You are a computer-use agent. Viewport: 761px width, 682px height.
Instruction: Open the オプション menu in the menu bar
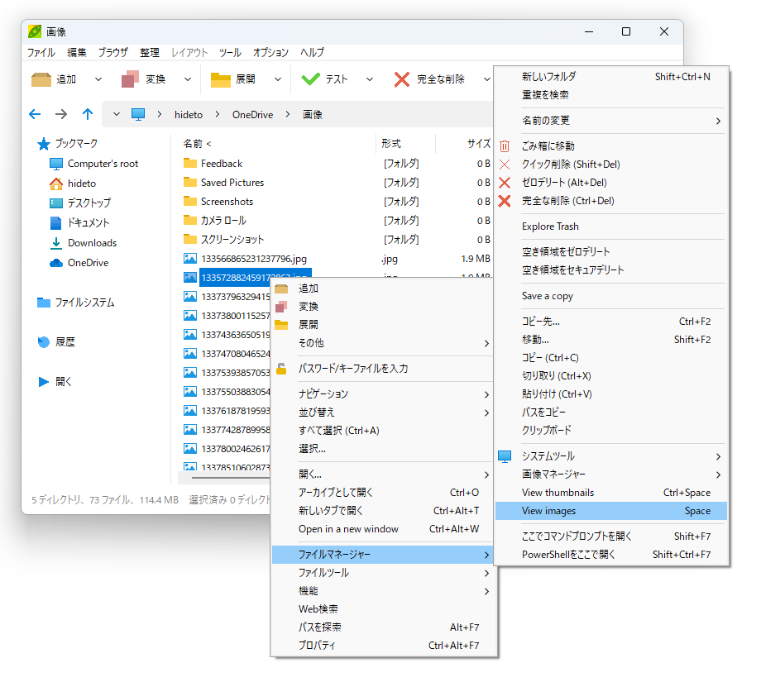tap(270, 52)
